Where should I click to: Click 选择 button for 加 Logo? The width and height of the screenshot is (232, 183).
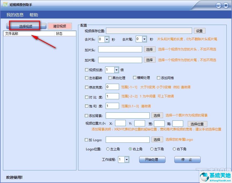click(157, 140)
